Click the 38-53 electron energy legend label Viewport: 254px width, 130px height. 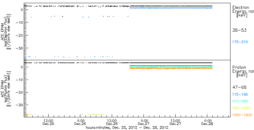[x=239, y=30]
